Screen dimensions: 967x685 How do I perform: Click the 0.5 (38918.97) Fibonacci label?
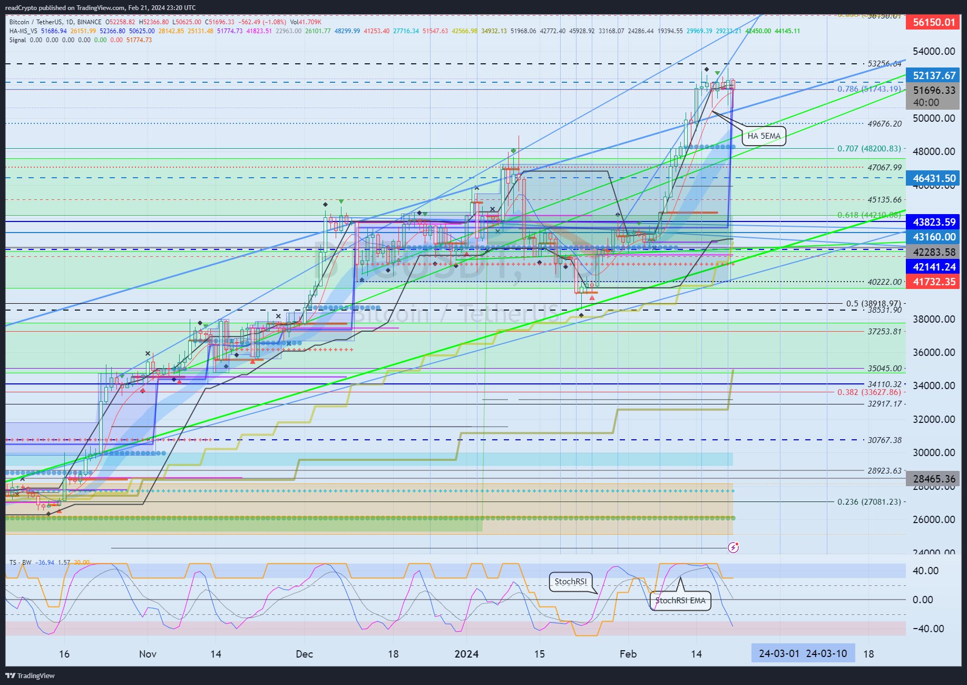tap(874, 304)
